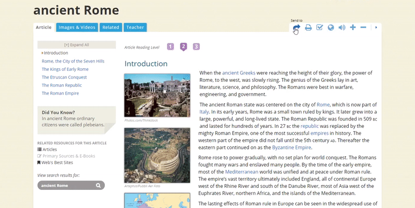Select reading level 3

point(196,47)
